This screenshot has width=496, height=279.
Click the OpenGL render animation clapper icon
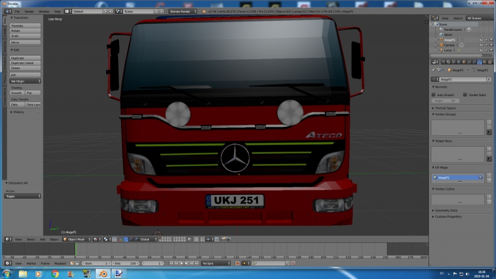228,239
